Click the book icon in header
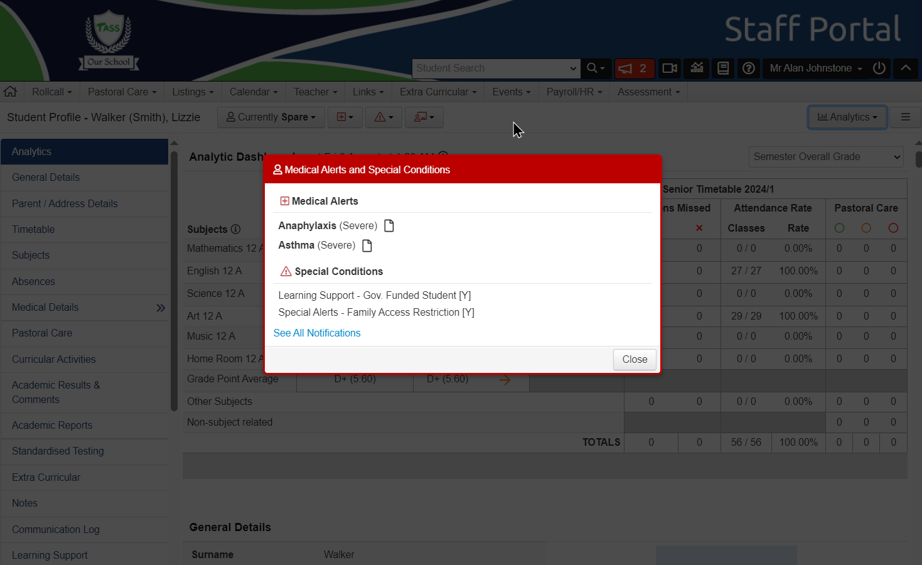 pyautogui.click(x=723, y=68)
